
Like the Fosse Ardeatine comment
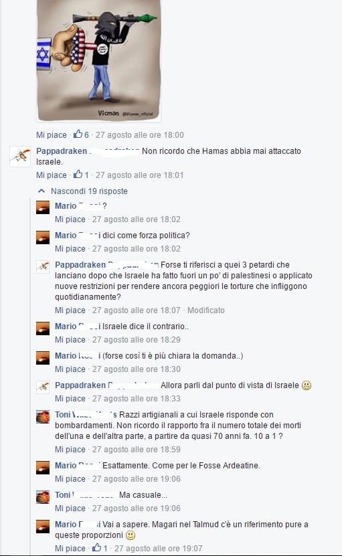[70, 478]
